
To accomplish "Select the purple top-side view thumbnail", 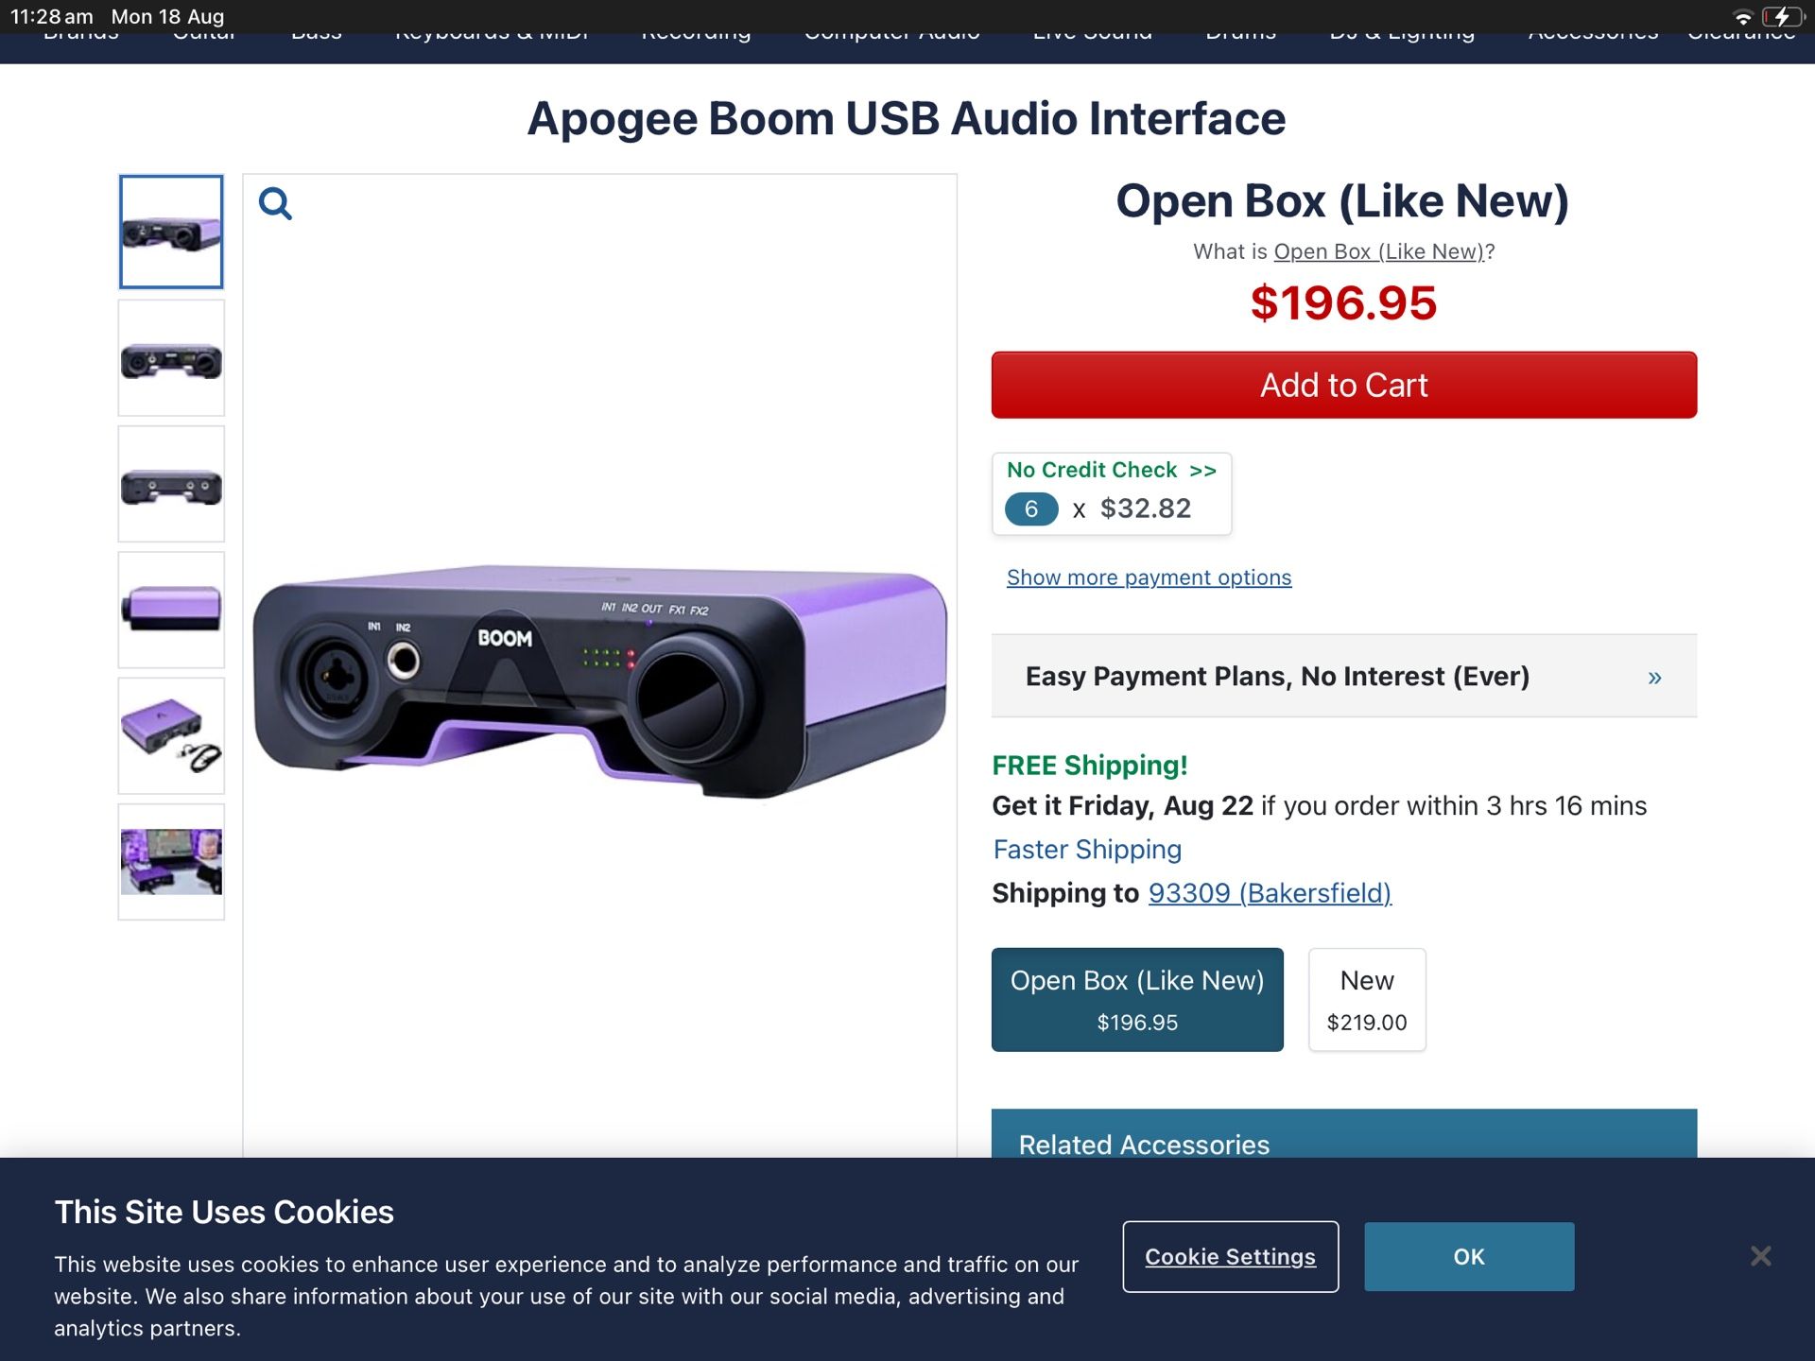I will pos(171,610).
